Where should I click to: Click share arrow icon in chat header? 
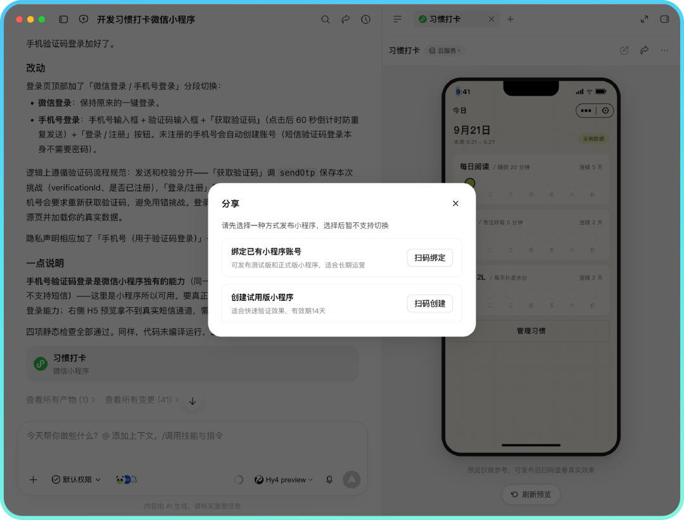point(346,19)
